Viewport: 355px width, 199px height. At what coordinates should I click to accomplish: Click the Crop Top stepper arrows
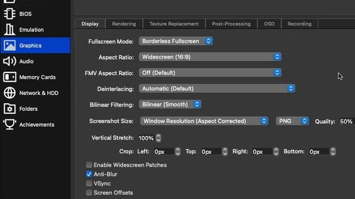click(225, 151)
